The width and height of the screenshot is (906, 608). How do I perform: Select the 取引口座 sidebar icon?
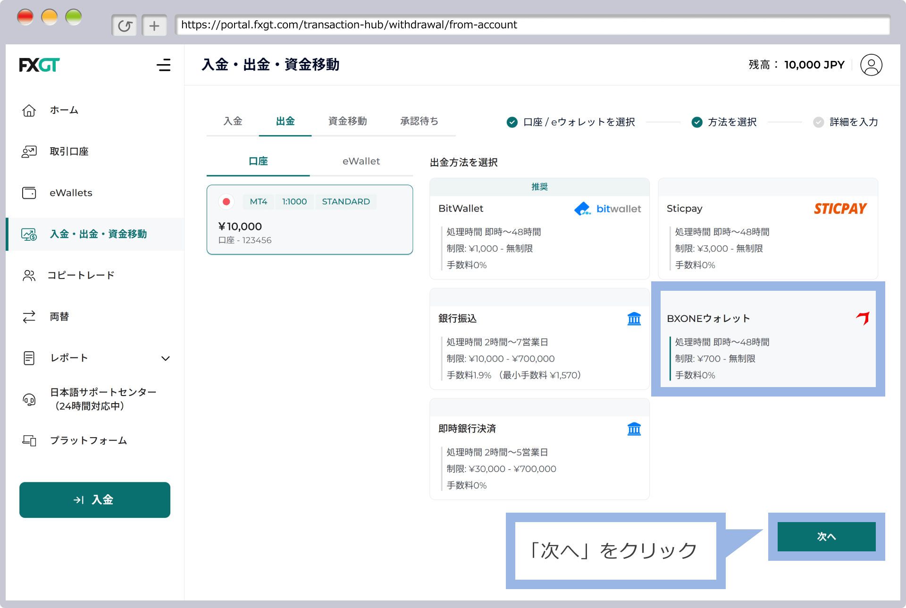29,151
